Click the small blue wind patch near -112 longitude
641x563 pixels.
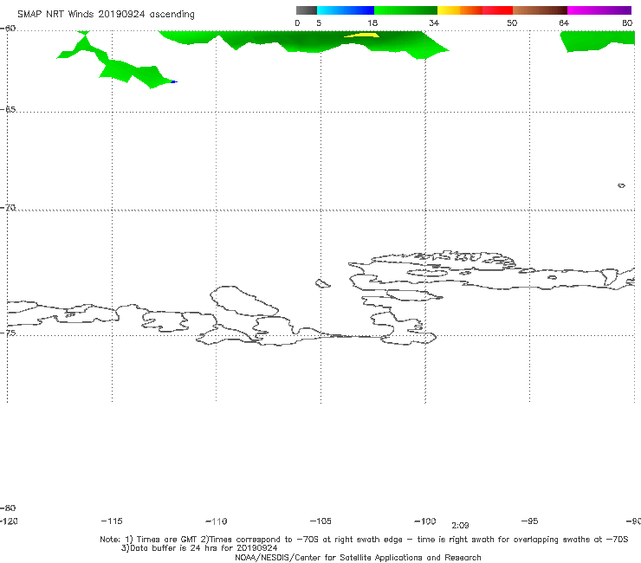(174, 82)
